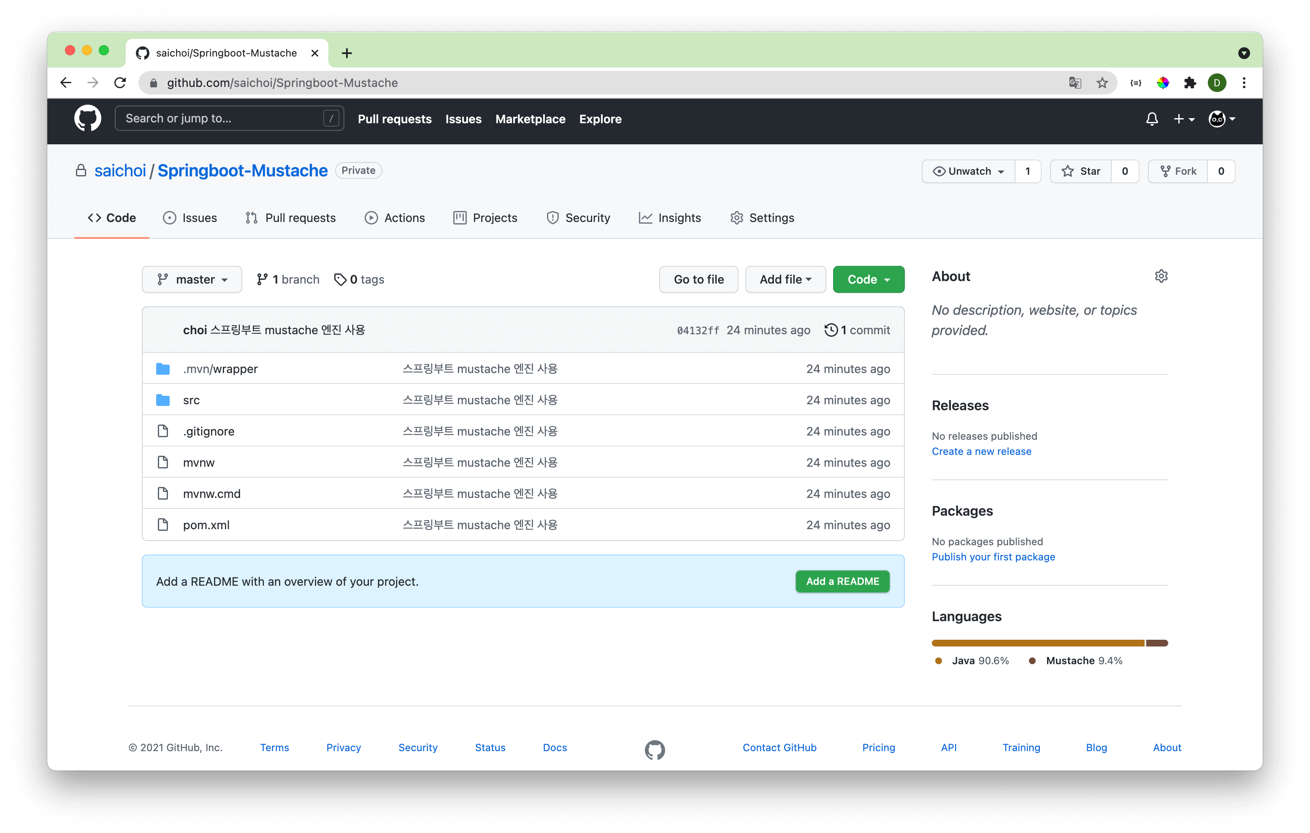Focus the Search or jump to field
The height and width of the screenshot is (833, 1310).
[229, 118]
